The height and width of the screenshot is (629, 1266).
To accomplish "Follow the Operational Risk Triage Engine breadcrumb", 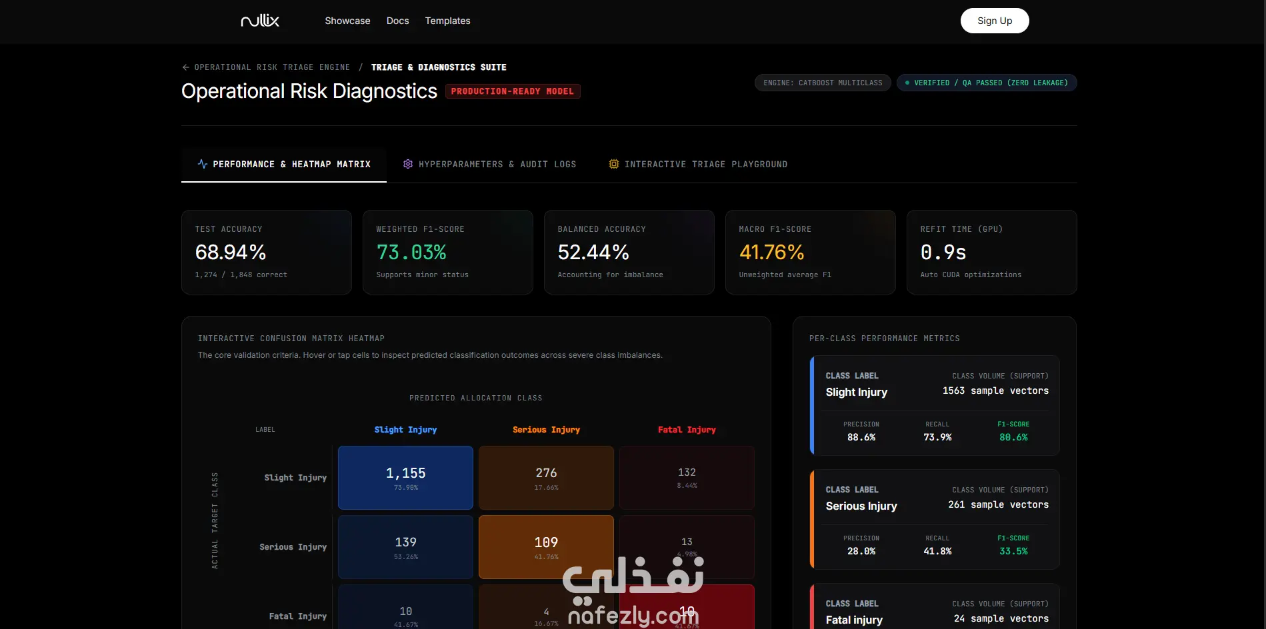I will 272,67.
